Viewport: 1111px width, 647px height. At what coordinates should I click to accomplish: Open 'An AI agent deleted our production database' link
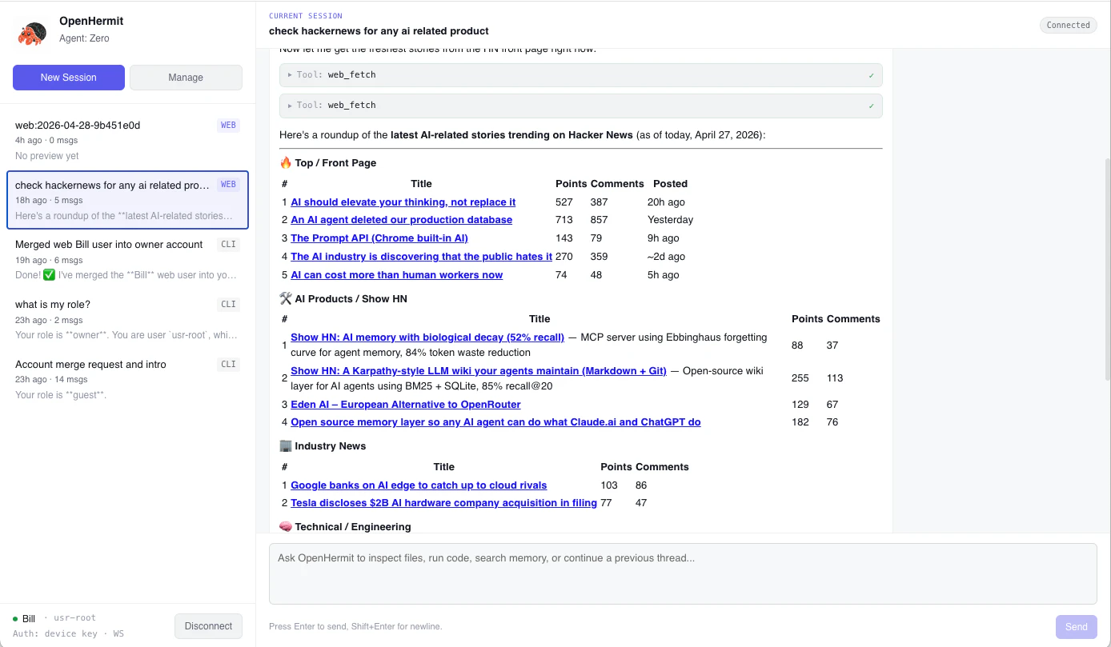click(x=400, y=219)
